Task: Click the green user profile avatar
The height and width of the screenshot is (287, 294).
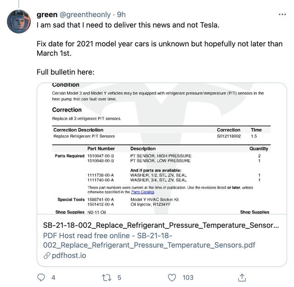Action: (19, 22)
